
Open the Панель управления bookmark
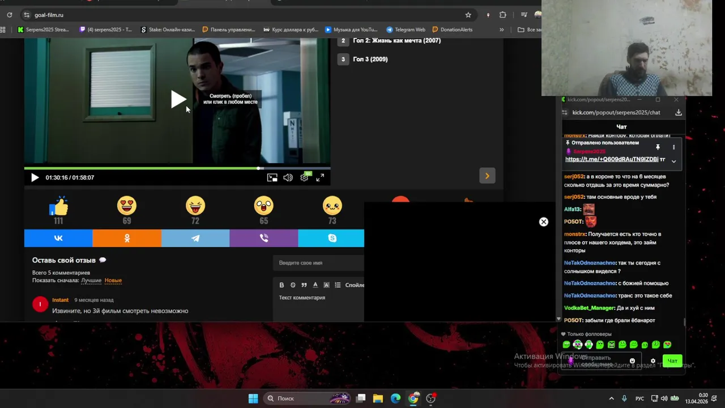pyautogui.click(x=229, y=29)
